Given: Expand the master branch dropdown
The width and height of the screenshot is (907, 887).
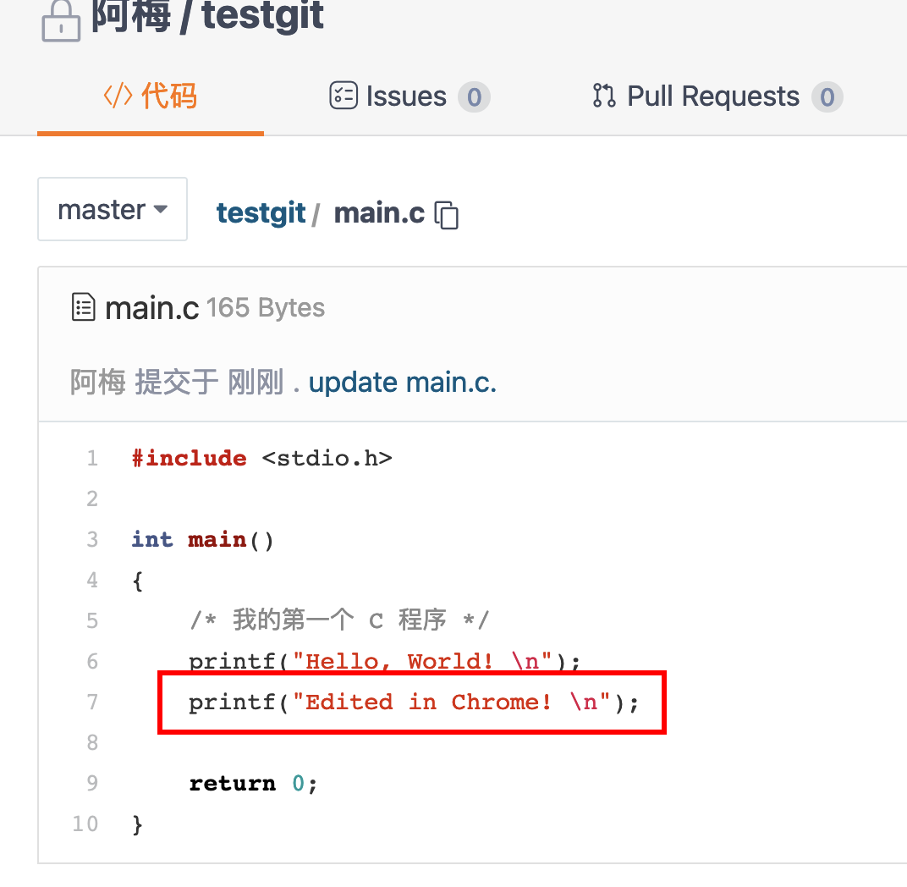Looking at the screenshot, I should click(112, 210).
